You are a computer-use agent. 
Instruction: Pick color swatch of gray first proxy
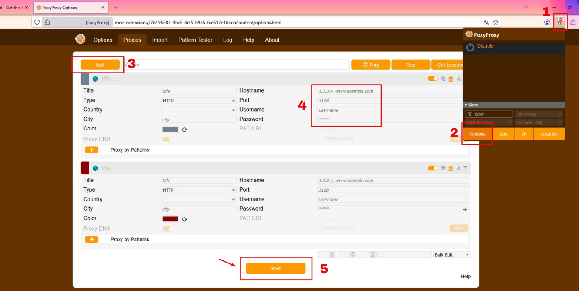click(x=170, y=130)
